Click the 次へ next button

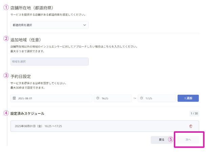188,139
